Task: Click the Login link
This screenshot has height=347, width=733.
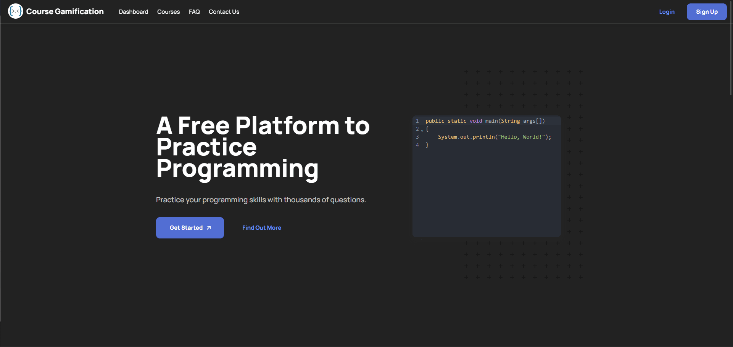Action: 667,12
